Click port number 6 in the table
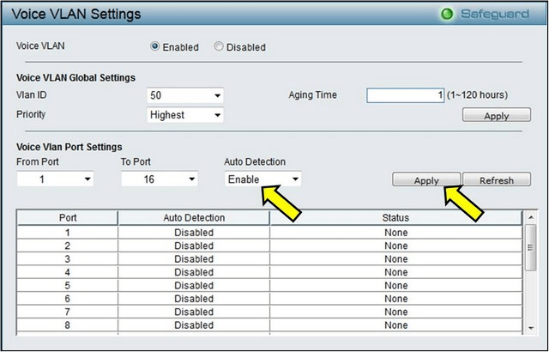The width and height of the screenshot is (549, 352). click(67, 299)
